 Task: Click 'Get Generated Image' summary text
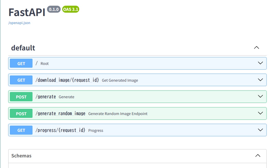120,80
